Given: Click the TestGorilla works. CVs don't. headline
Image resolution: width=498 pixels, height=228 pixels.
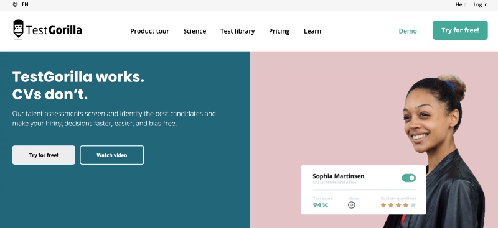Looking at the screenshot, I should (78, 86).
